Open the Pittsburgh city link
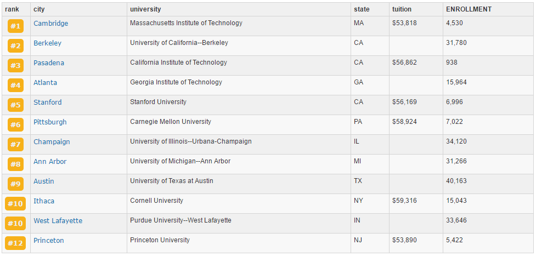This screenshot has width=536, height=256. pos(50,122)
